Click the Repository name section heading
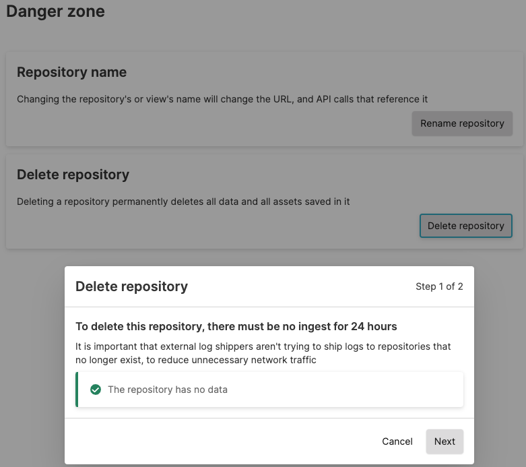526x467 pixels. point(71,72)
